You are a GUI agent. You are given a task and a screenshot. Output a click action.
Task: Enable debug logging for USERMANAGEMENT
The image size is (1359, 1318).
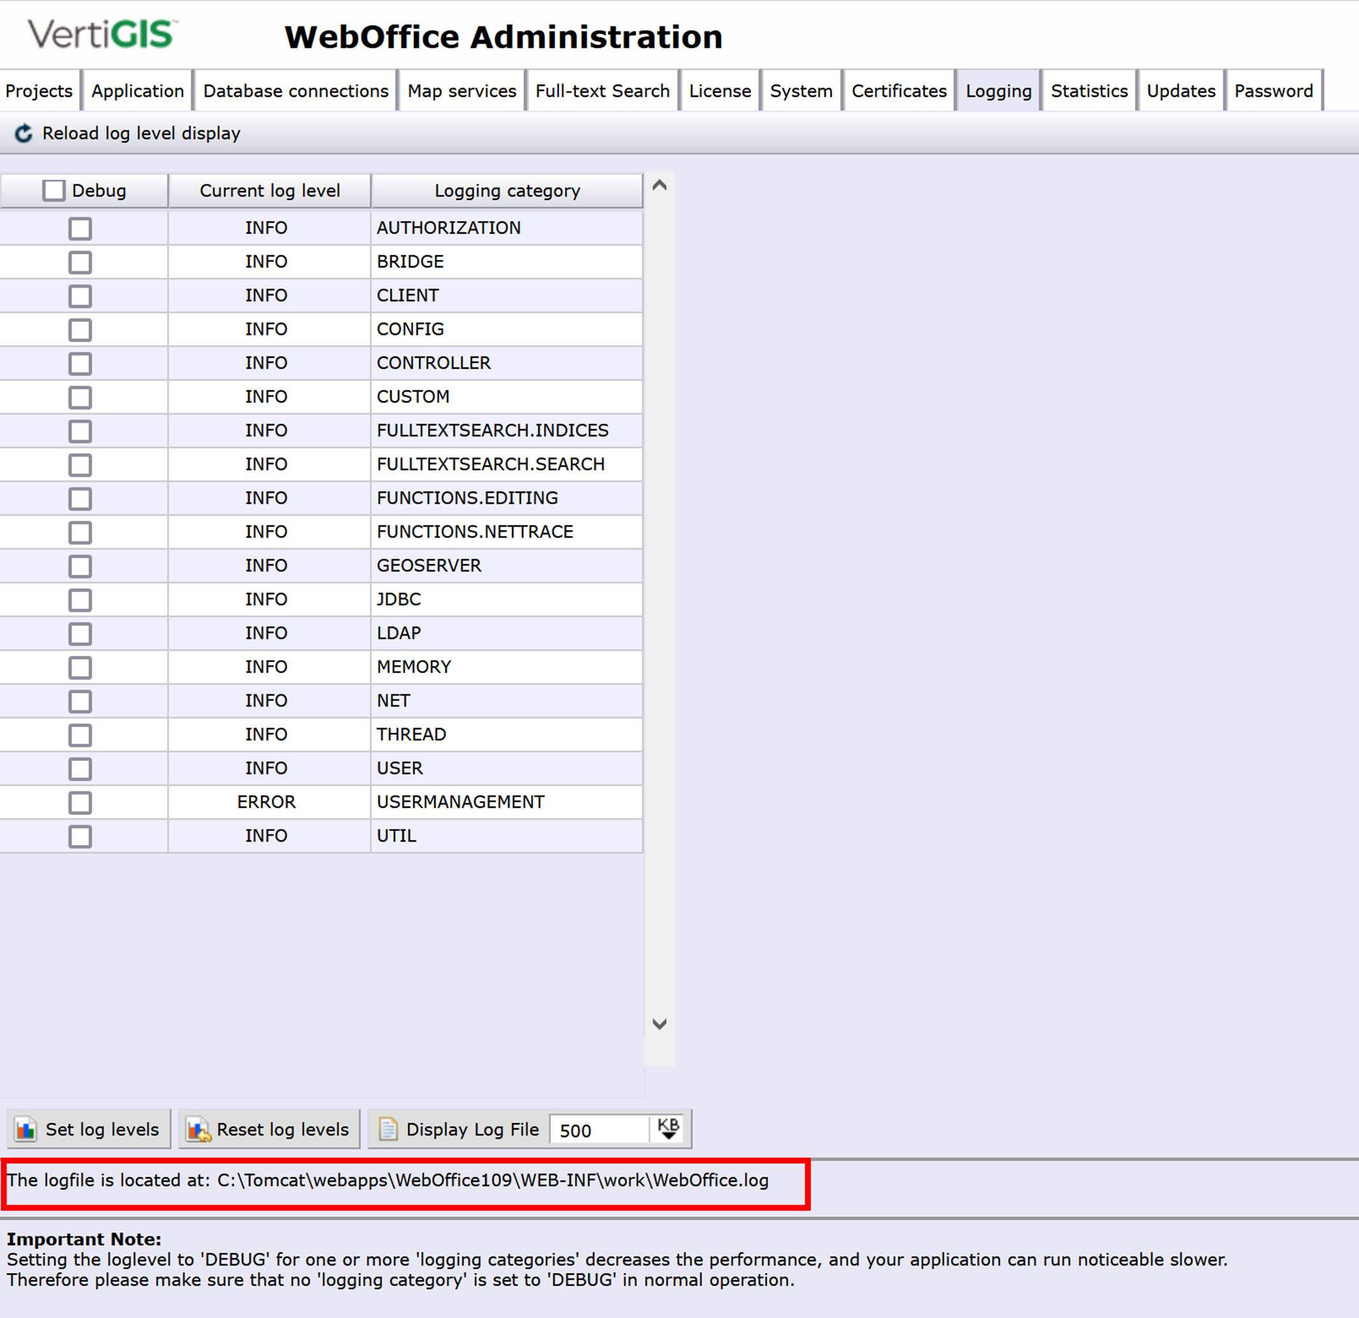80,802
